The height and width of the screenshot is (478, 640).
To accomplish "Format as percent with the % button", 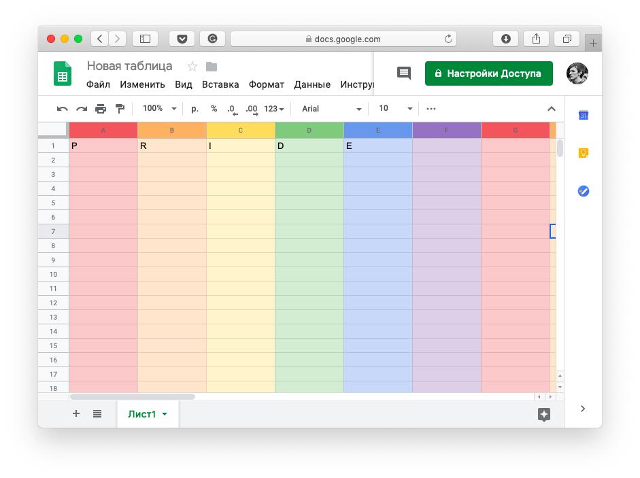I will (214, 109).
